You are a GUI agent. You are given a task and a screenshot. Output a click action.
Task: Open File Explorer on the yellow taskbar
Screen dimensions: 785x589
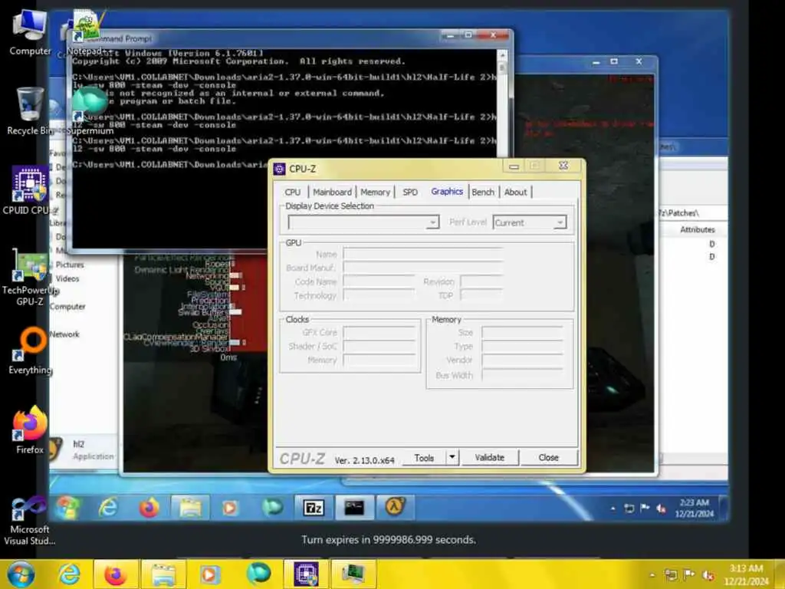[x=163, y=574]
